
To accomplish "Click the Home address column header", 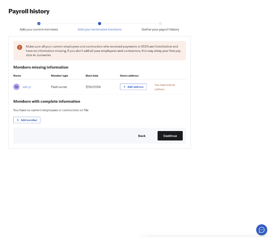I will 129,76.
